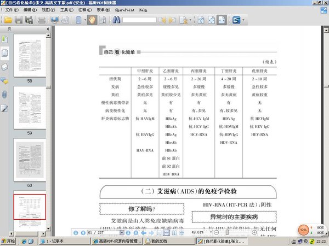Go to previous page button

coord(83,233)
